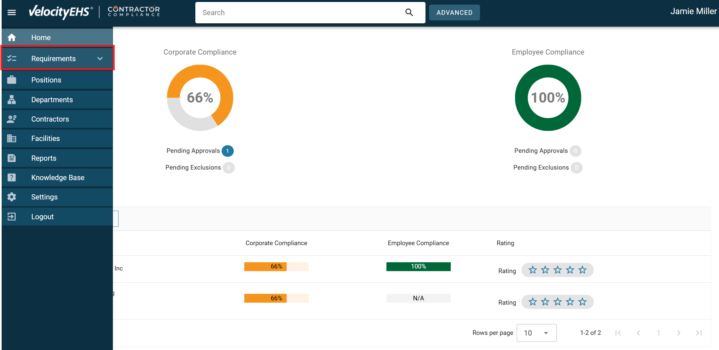Open the Rows per page dropdown
Image resolution: width=719 pixels, height=350 pixels.
[x=536, y=333]
